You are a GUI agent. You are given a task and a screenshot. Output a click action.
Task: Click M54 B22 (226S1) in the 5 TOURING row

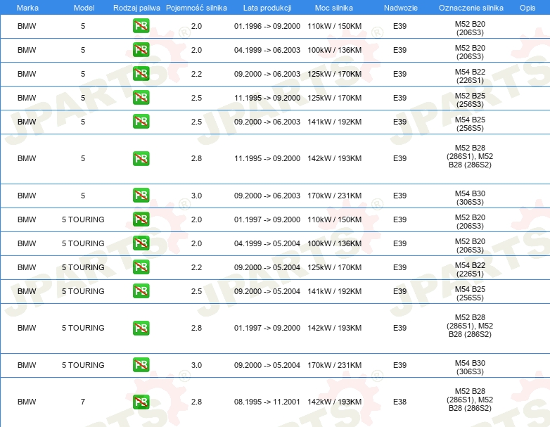(x=470, y=269)
